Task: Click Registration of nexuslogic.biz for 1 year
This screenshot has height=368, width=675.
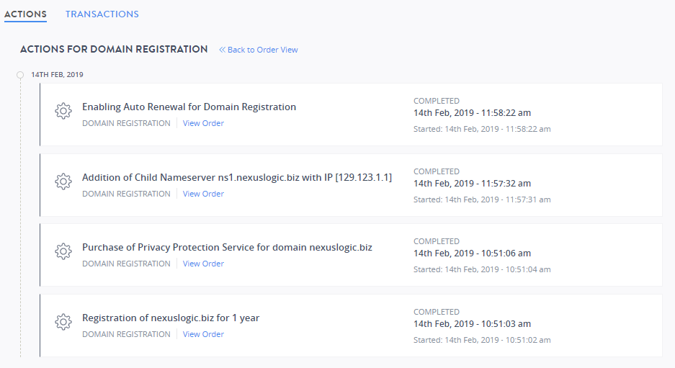Action: point(171,318)
